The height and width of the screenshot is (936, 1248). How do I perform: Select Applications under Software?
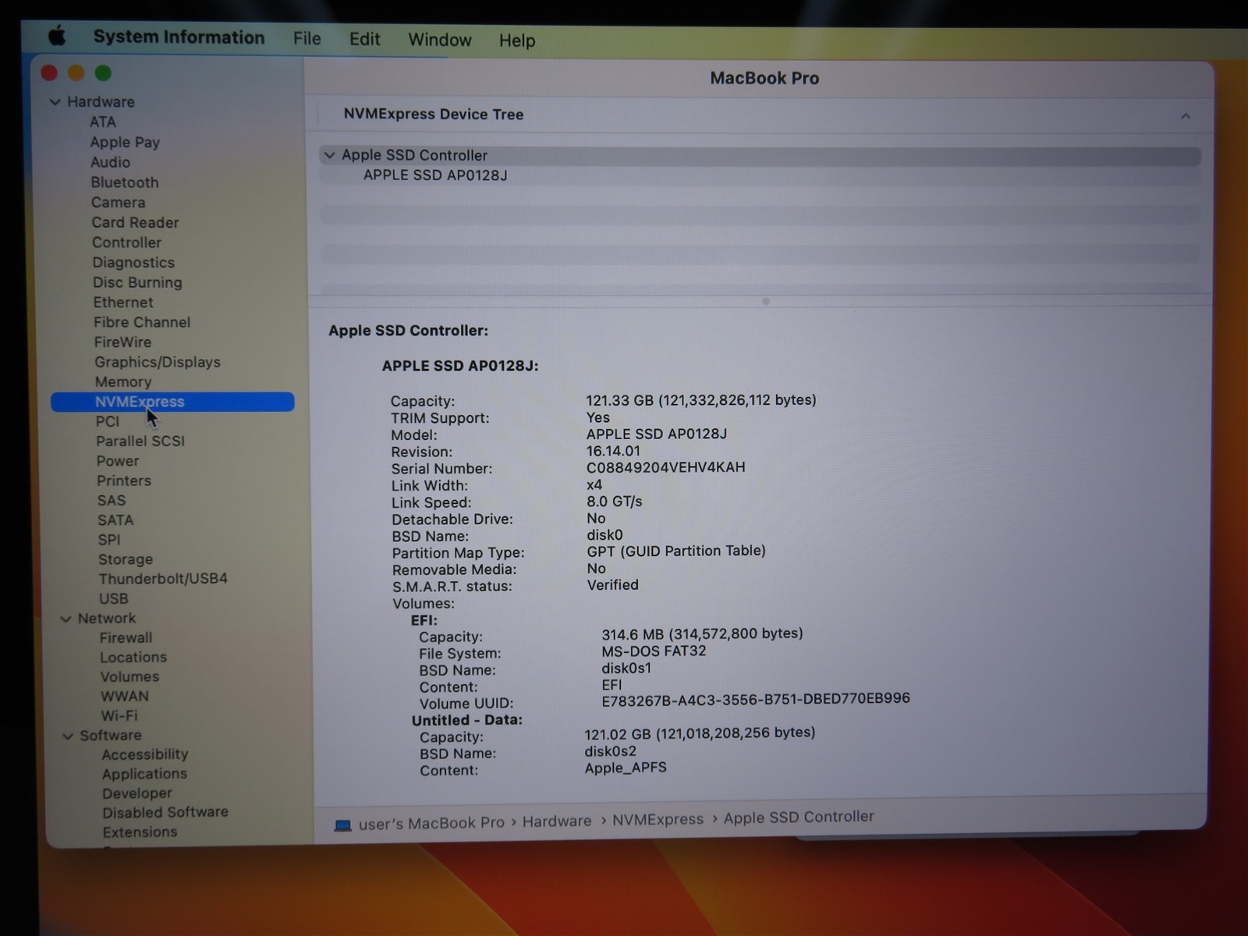(144, 775)
